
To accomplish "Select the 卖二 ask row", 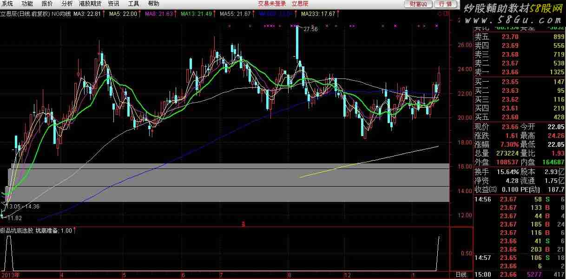I will (x=520, y=63).
